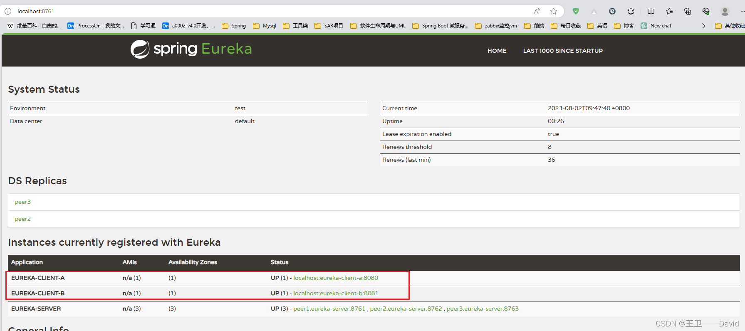Open the 工具类 bookmarks folder
The width and height of the screenshot is (745, 331).
pyautogui.click(x=295, y=26)
